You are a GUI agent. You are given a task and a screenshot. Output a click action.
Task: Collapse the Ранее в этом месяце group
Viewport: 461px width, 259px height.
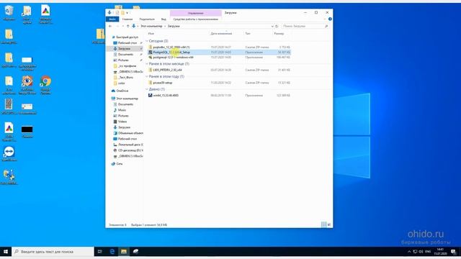pos(147,64)
